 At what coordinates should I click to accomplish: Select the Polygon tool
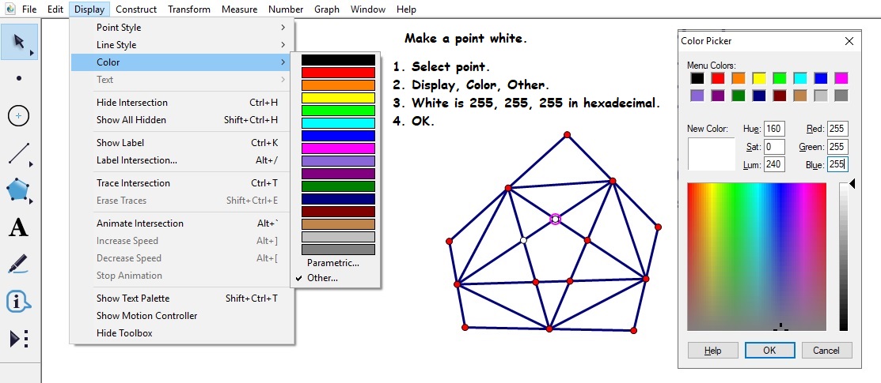(x=19, y=190)
